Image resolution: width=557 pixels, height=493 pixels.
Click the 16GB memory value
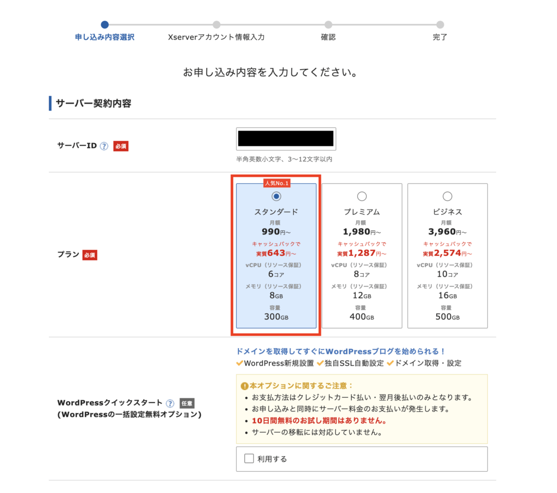click(x=447, y=295)
